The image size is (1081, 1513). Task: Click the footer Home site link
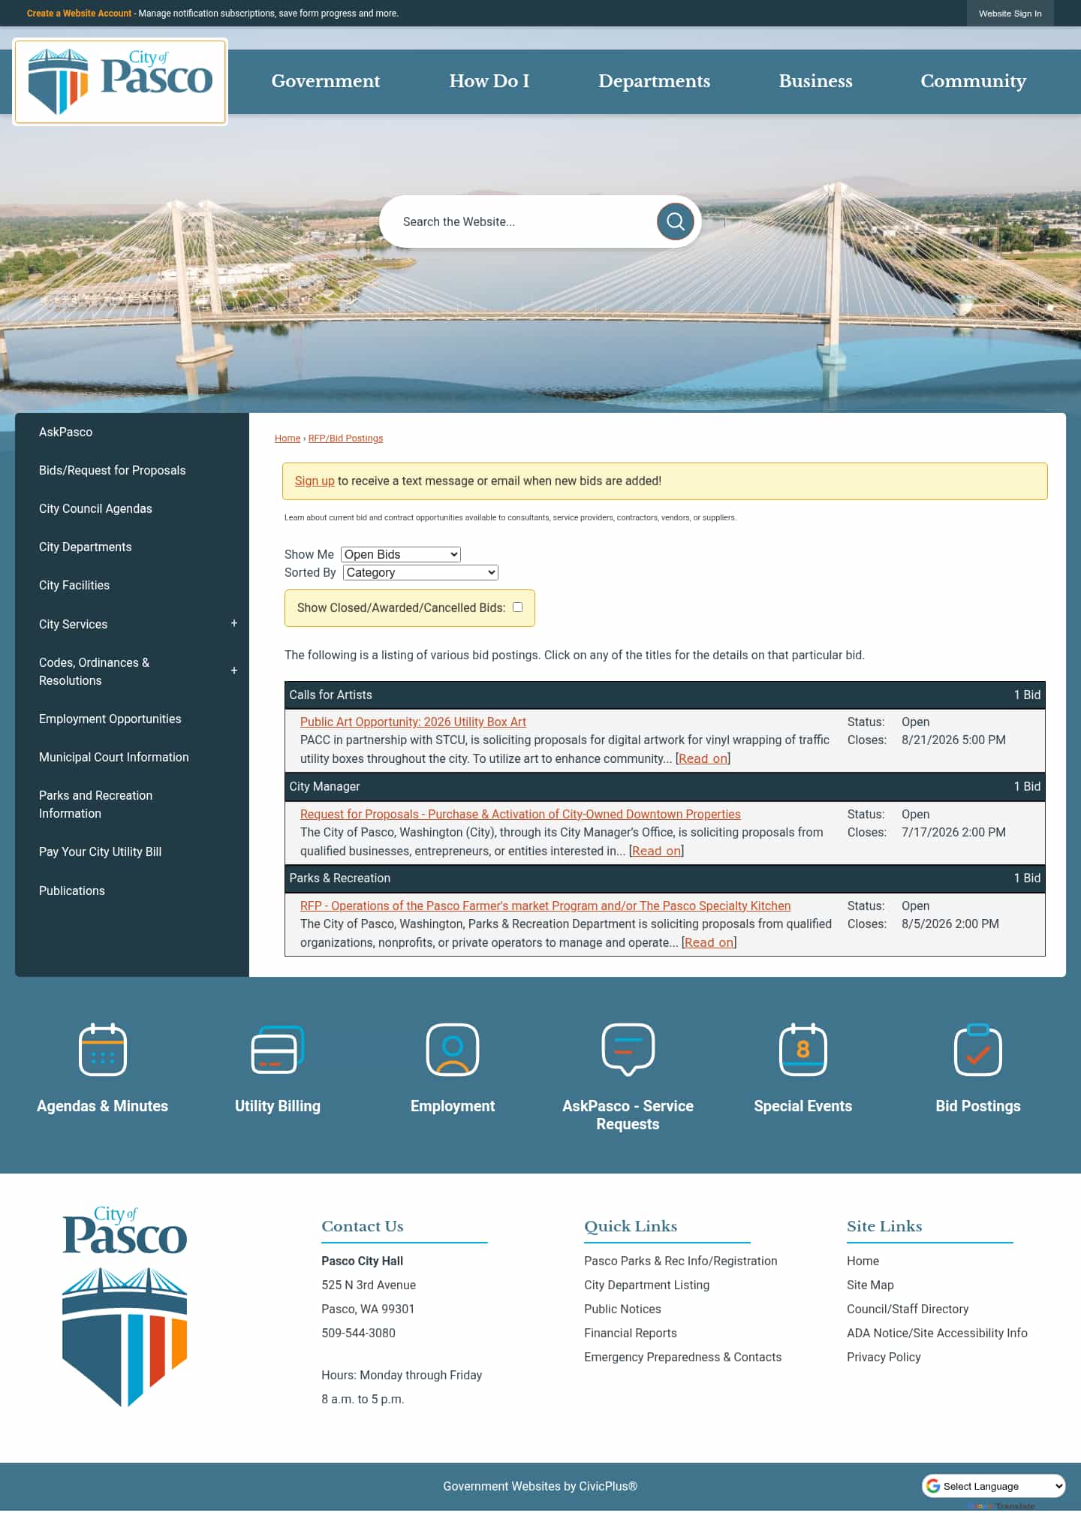[863, 1261]
